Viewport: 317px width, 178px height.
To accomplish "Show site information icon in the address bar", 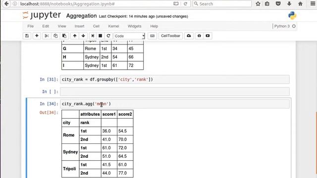I will tap(15, 4).
